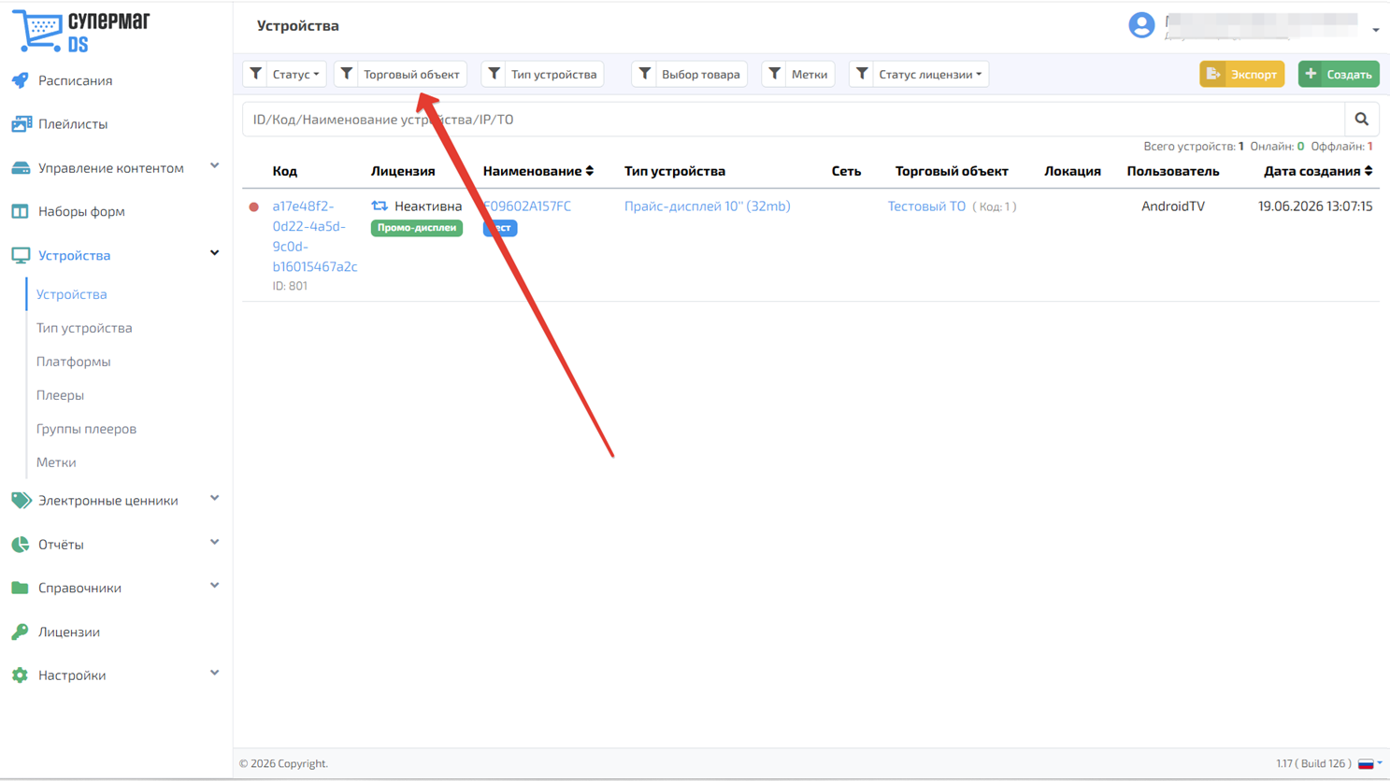This screenshot has height=781, width=1390.
Task: Click the Наборы форм sidebar icon
Action: point(20,212)
